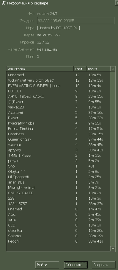The width and height of the screenshot is (118, 270).
Task: Click the Обновить button
Action: (76, 265)
